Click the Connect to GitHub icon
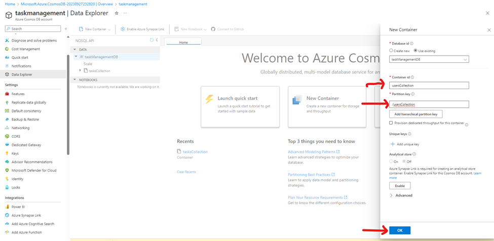The width and height of the screenshot is (494, 241). pos(213,29)
